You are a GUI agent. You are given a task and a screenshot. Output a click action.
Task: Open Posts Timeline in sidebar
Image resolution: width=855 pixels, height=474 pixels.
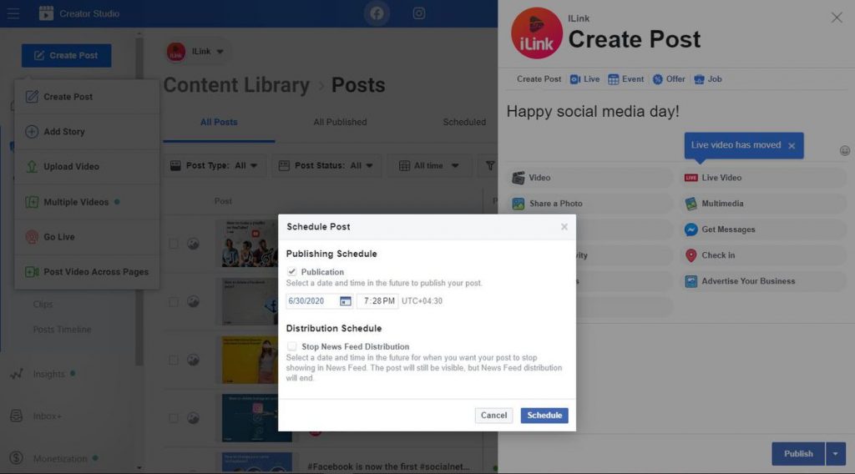pos(62,330)
